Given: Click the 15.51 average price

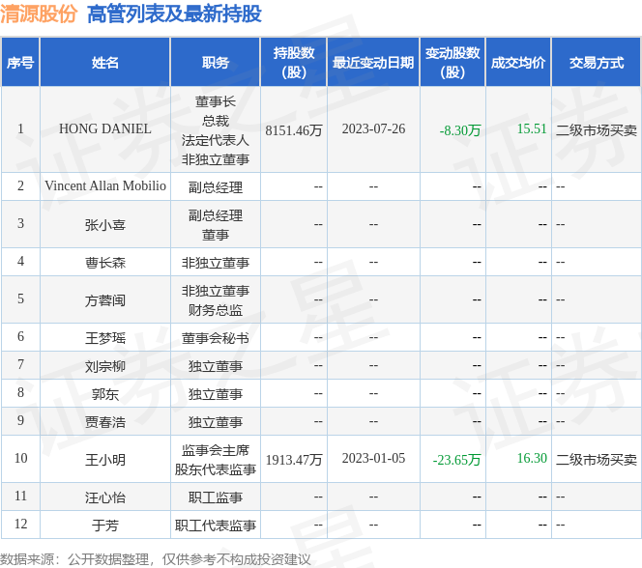Looking at the screenshot, I should 532,128.
